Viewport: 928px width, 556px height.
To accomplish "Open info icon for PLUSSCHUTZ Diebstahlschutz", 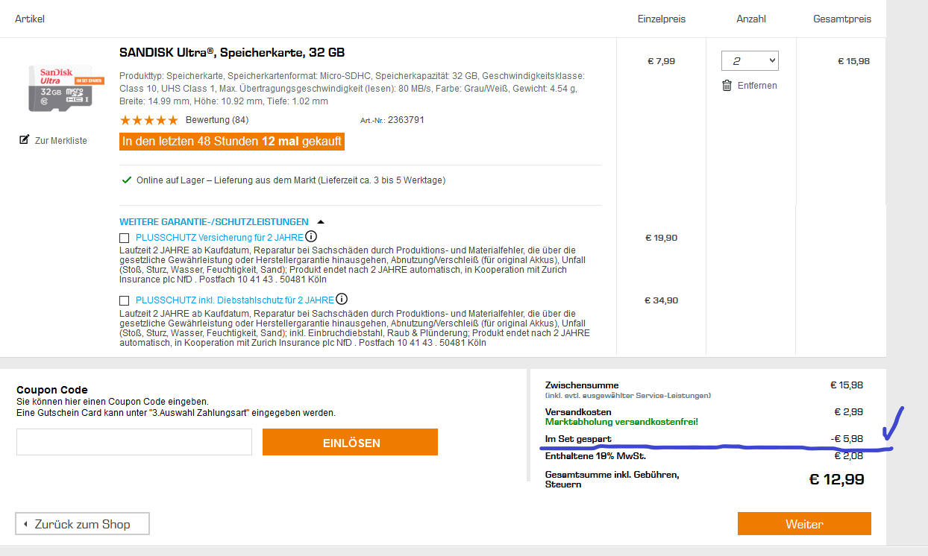I will pos(342,300).
